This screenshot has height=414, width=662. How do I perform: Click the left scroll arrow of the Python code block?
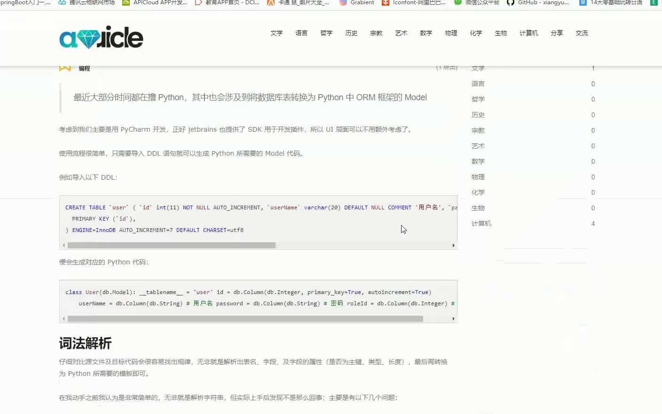click(63, 318)
